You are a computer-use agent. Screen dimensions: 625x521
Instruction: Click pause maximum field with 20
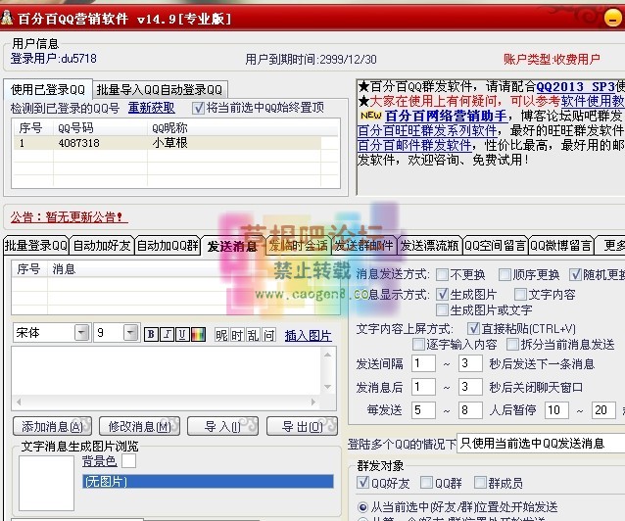click(603, 409)
